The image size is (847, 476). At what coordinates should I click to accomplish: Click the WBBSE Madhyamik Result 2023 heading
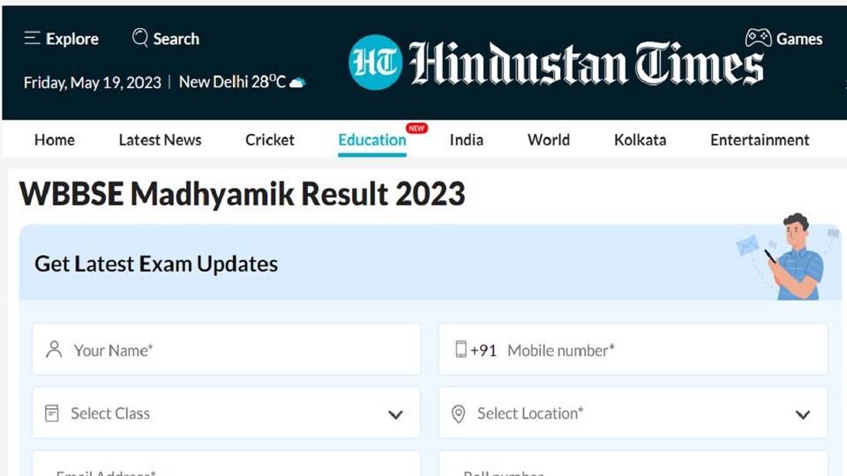242,194
